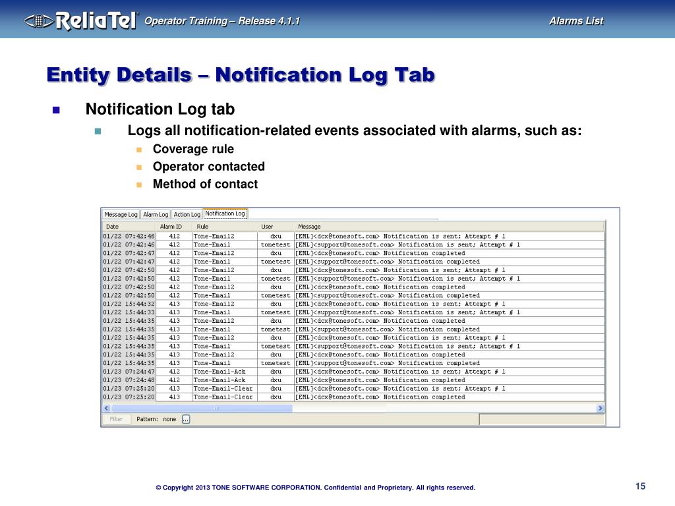Click the User column header
Viewport: 675px width, 506px height.
(x=276, y=227)
